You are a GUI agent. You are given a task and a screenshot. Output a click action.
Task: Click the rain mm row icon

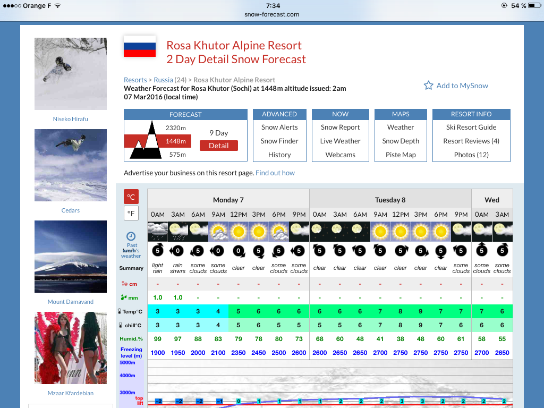point(124,297)
